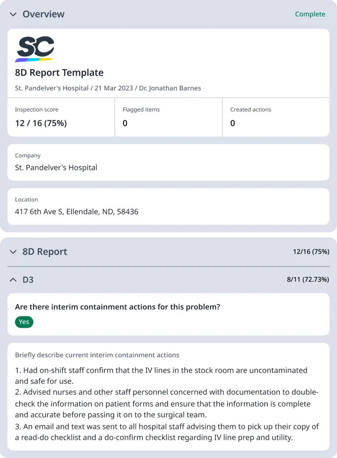The height and width of the screenshot is (458, 337).
Task: Select the Dr. Jonathan Barnes author line
Action: pos(170,88)
